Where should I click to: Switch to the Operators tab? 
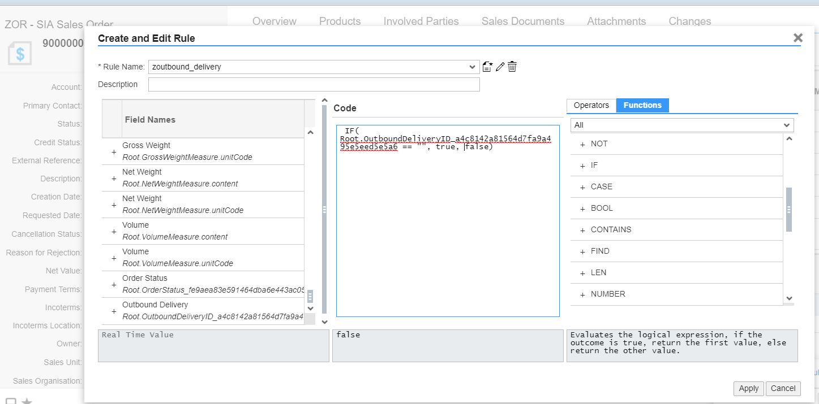591,105
